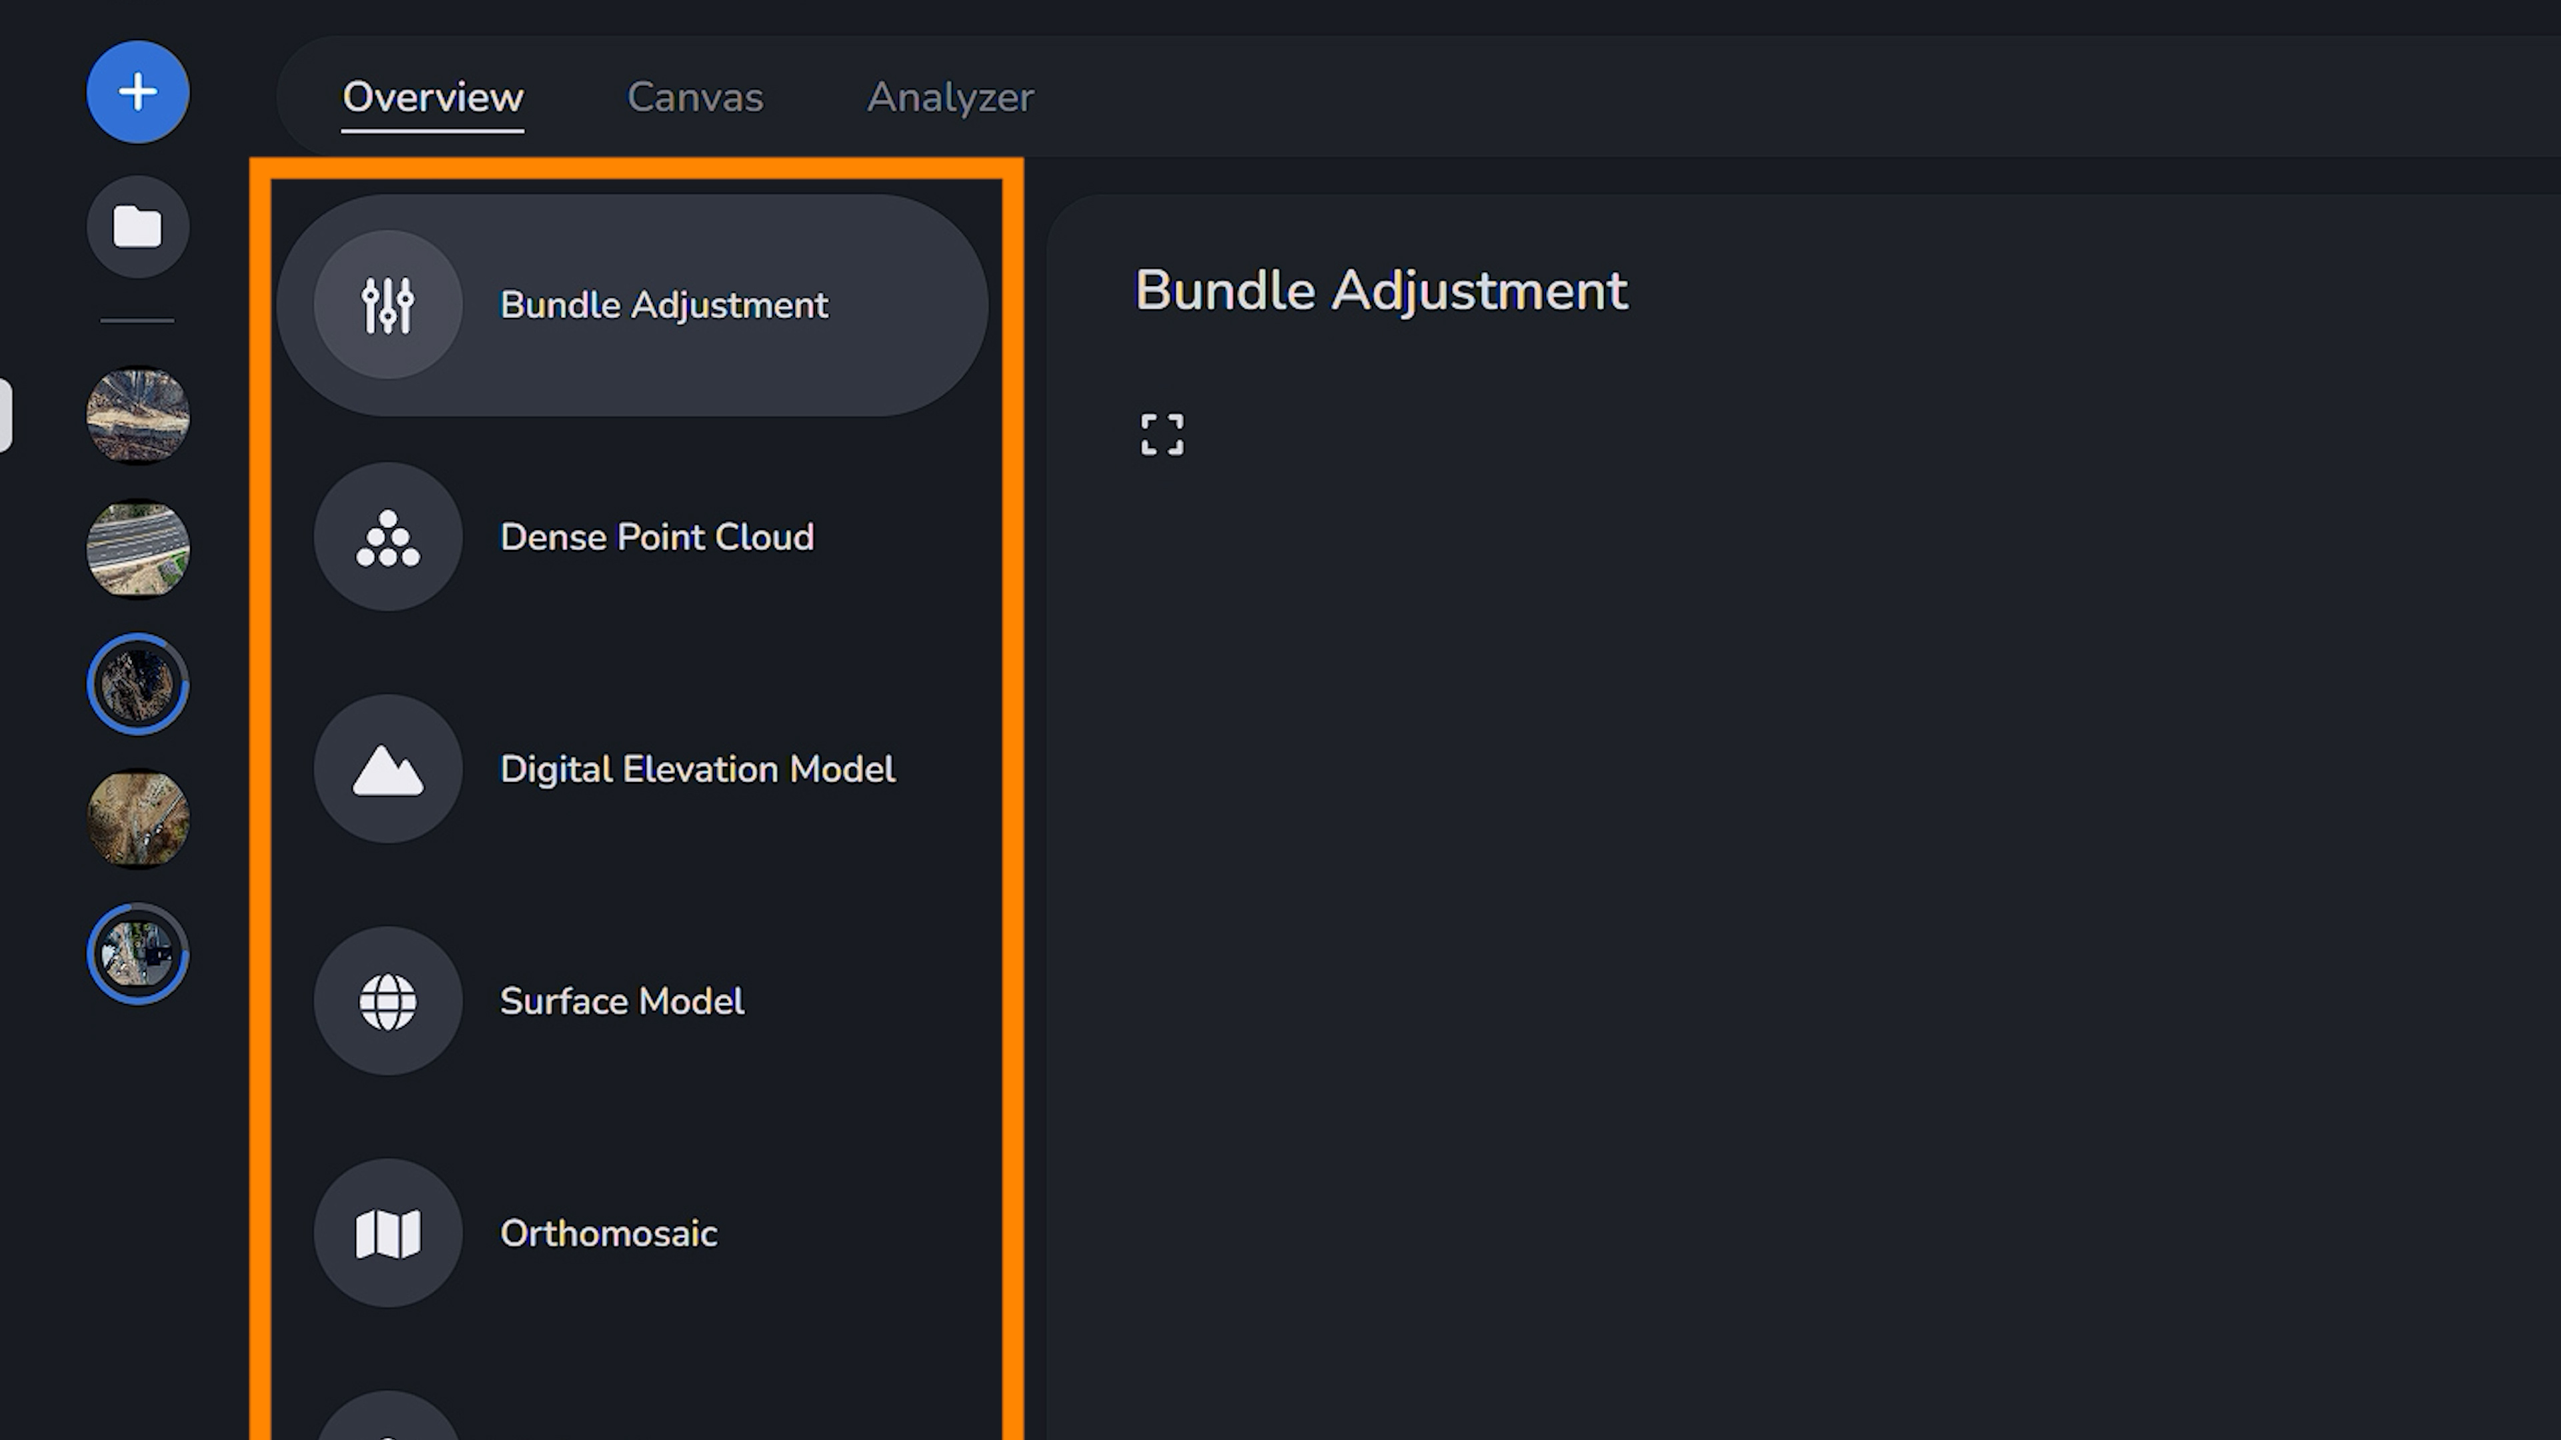Click the topmost project thumbnail in sidebar
This screenshot has height=1440, width=2561.
pyautogui.click(x=138, y=415)
